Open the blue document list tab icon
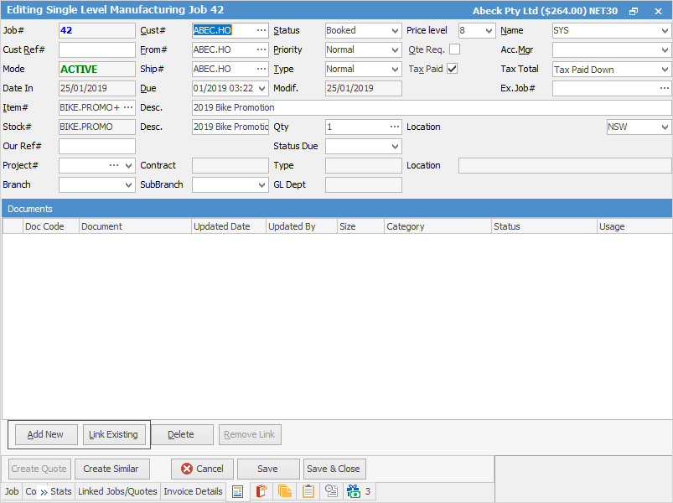673x503 pixels. point(237,492)
